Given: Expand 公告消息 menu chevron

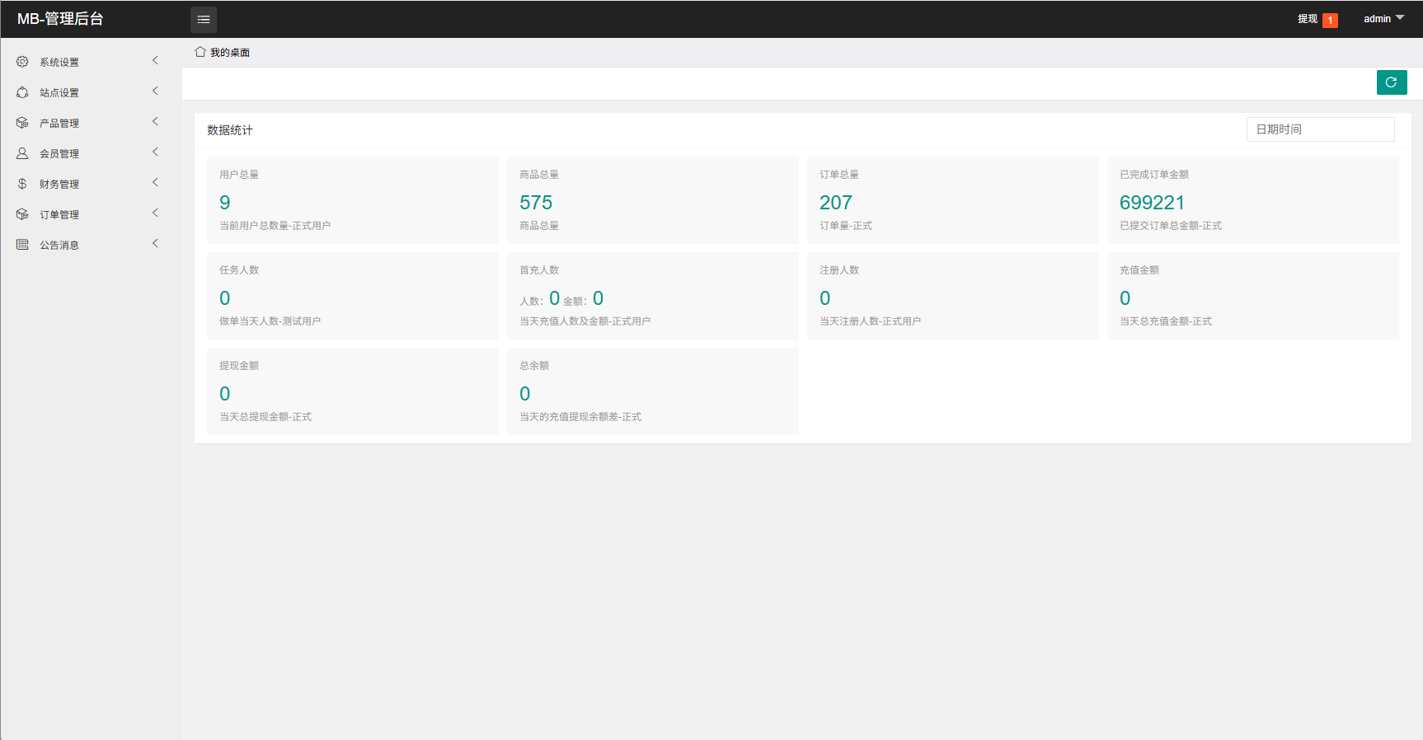Looking at the screenshot, I should point(155,243).
